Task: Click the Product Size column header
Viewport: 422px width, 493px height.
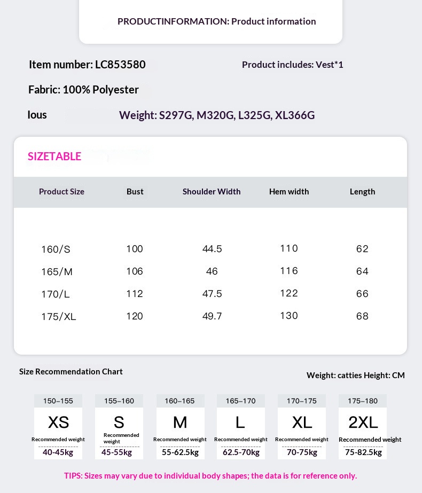Action: coord(61,192)
